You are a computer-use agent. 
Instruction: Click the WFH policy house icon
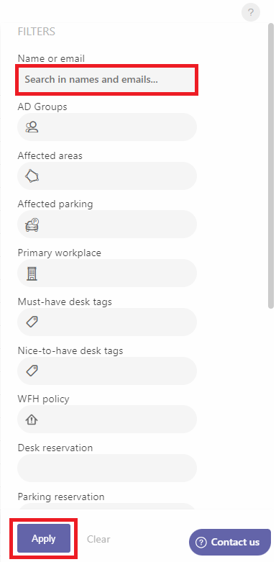32,420
